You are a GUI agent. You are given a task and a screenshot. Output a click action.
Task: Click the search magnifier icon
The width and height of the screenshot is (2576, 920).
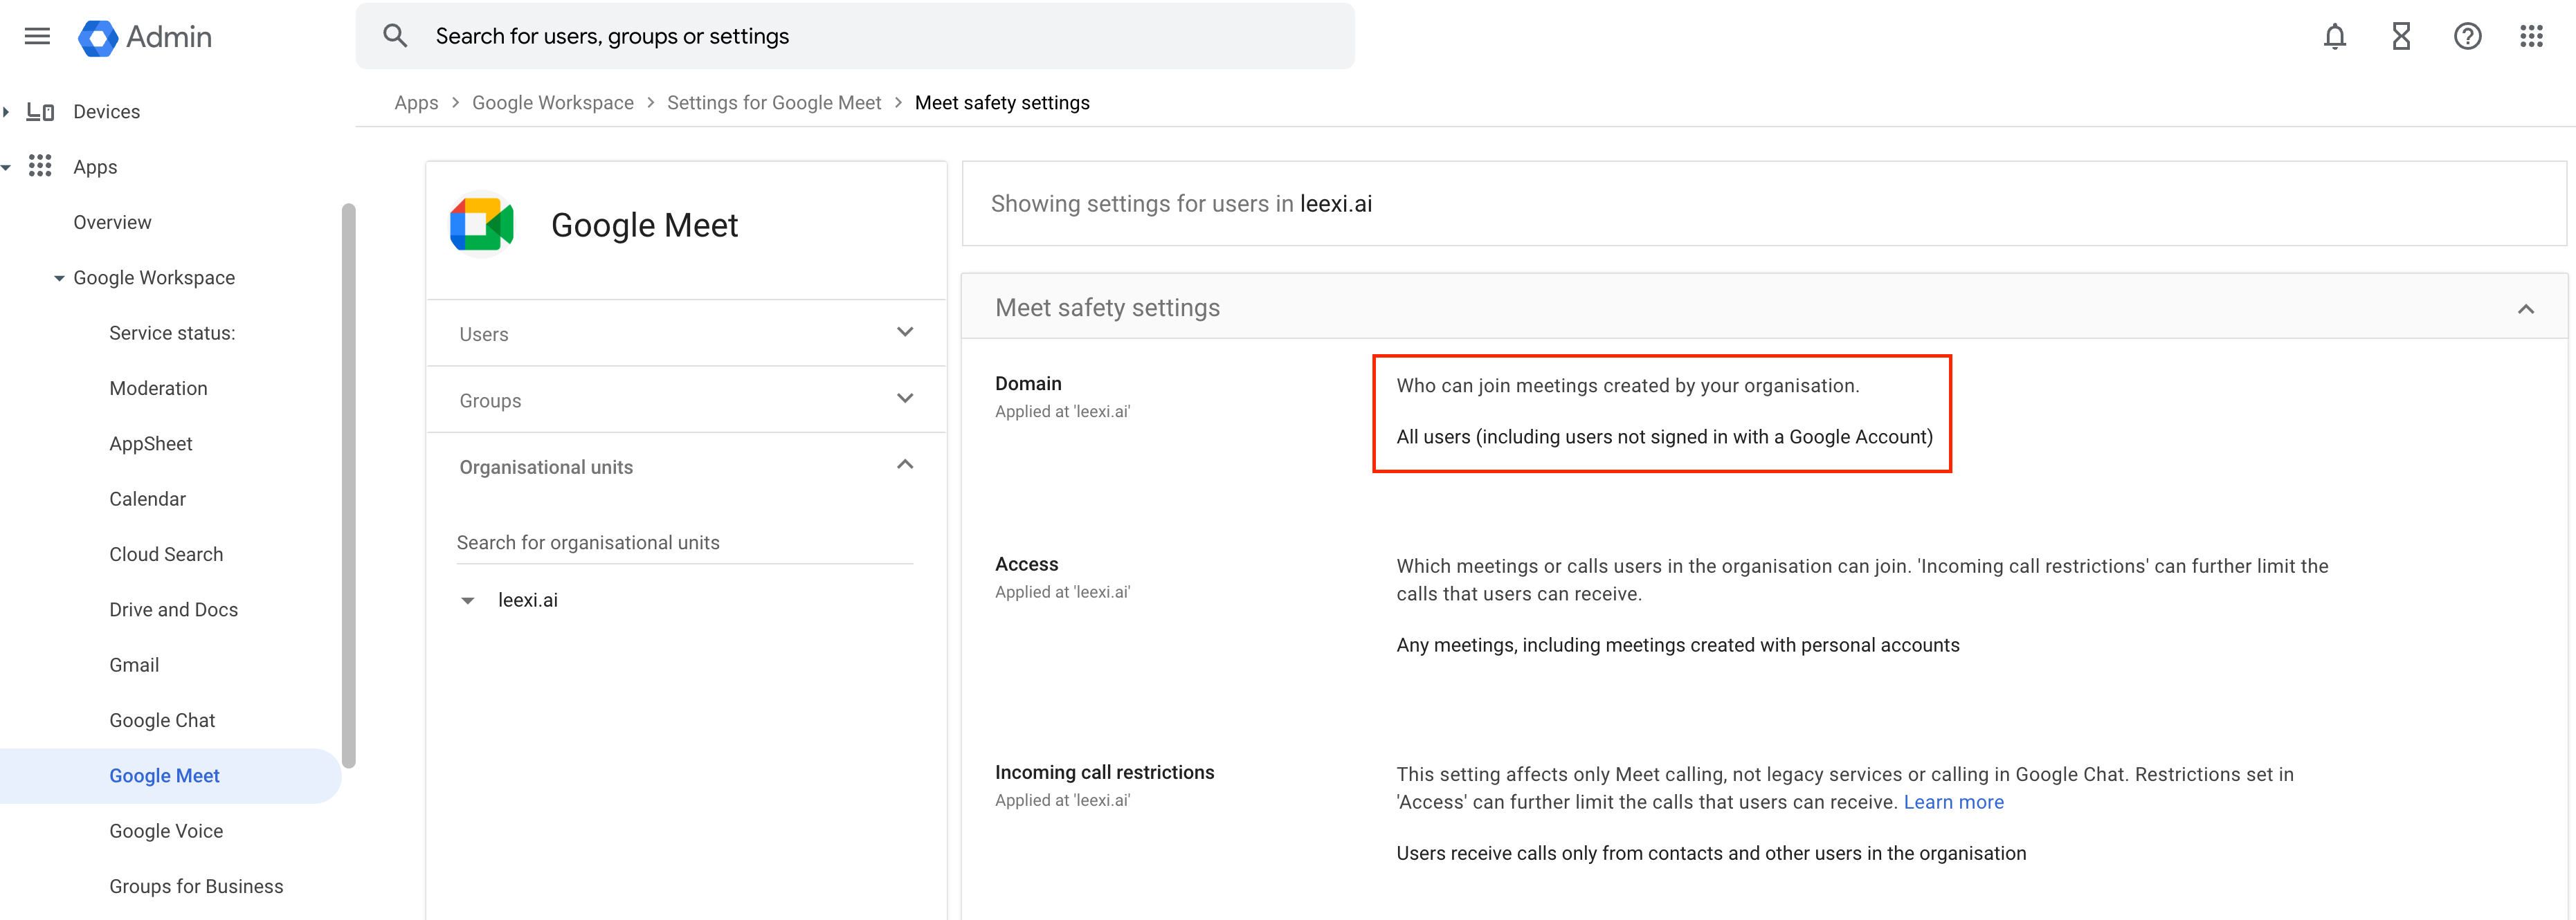click(395, 36)
